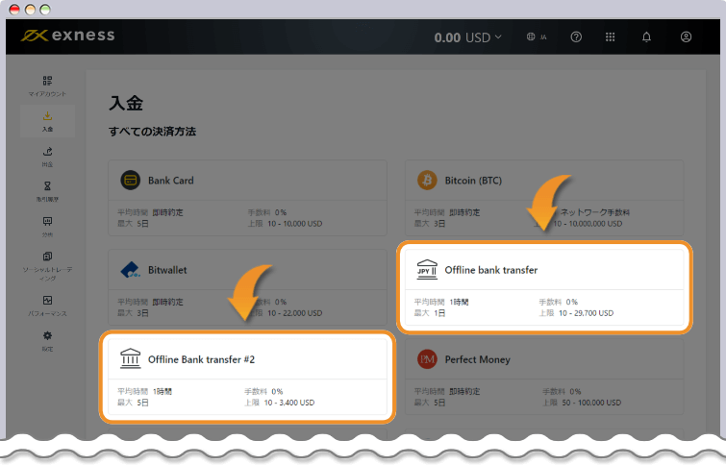Image resolution: width=726 pixels, height=465 pixels.
Task: Click the 10 - 10,000 USD limit text
Action: click(295, 224)
